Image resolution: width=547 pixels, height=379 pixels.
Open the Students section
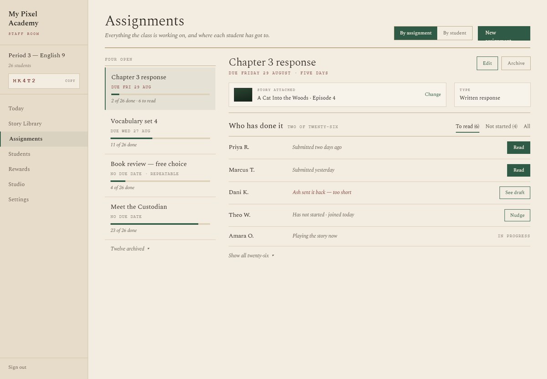(19, 154)
